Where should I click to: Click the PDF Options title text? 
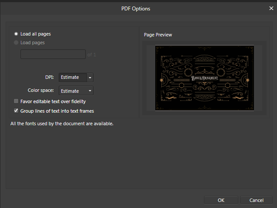(136, 9)
